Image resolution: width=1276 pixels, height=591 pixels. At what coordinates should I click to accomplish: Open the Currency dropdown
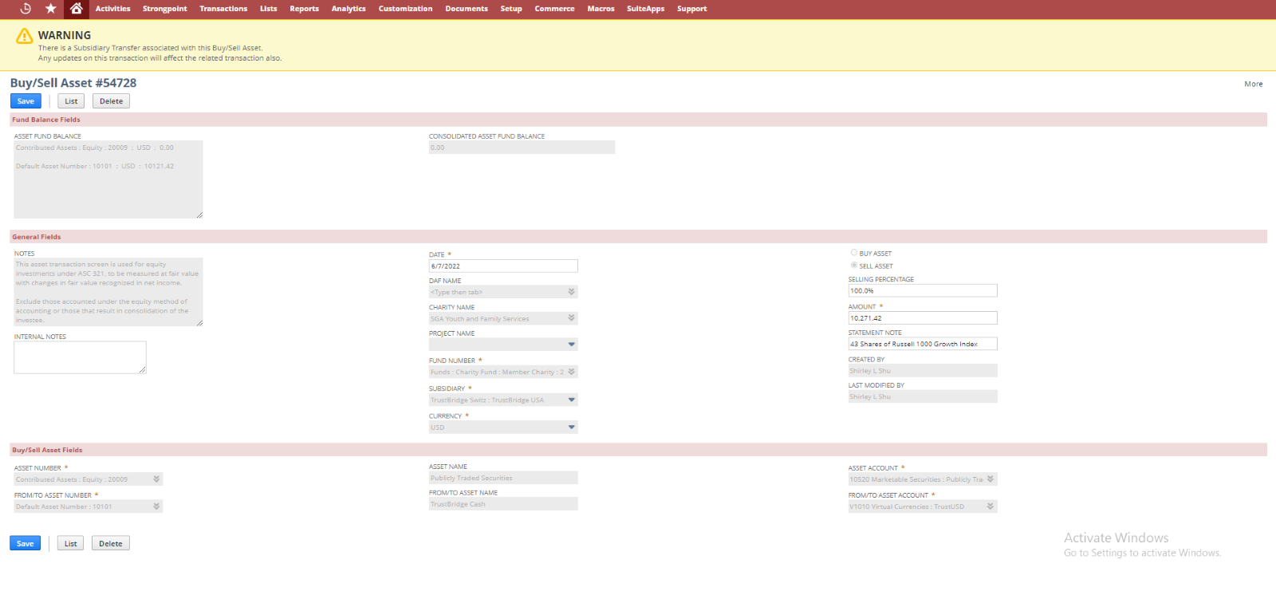tap(571, 427)
